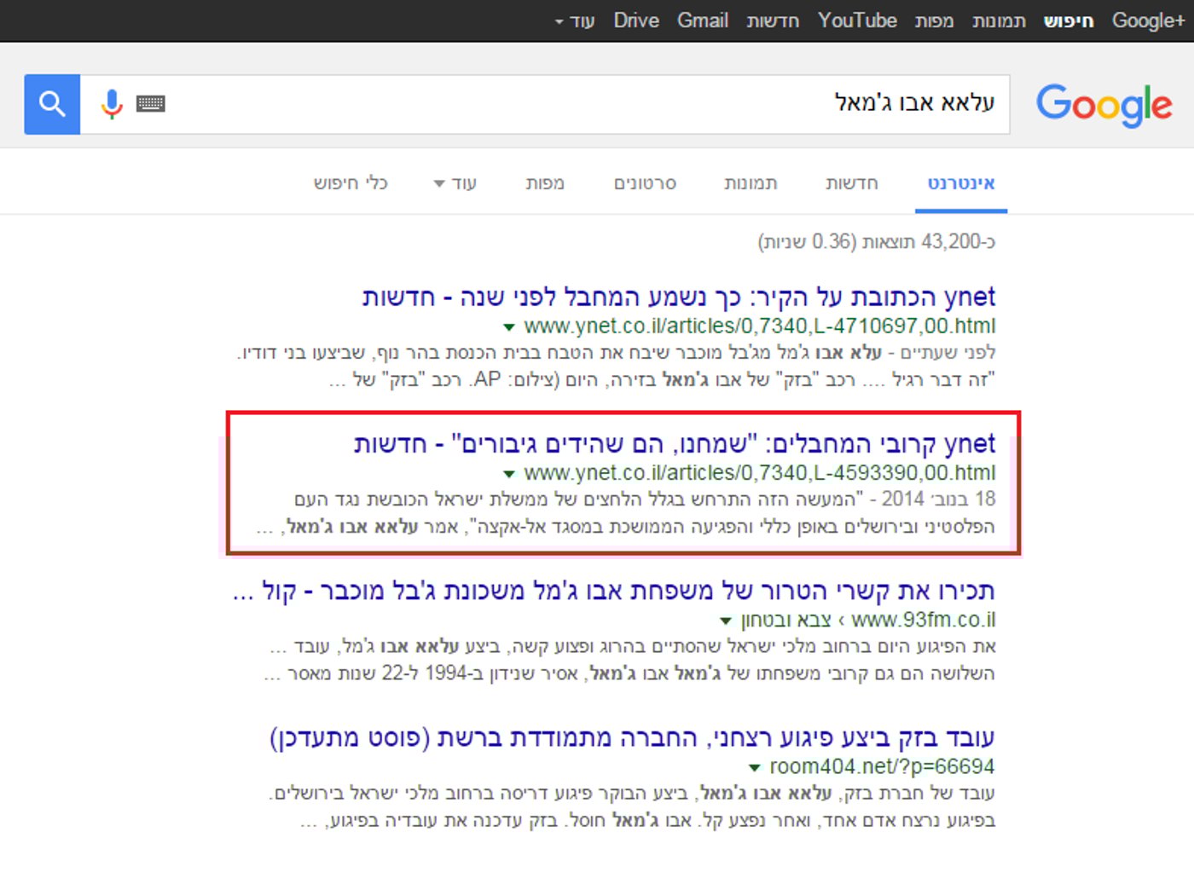
Task: Switch to the חדשות results tab
Action: (x=851, y=183)
